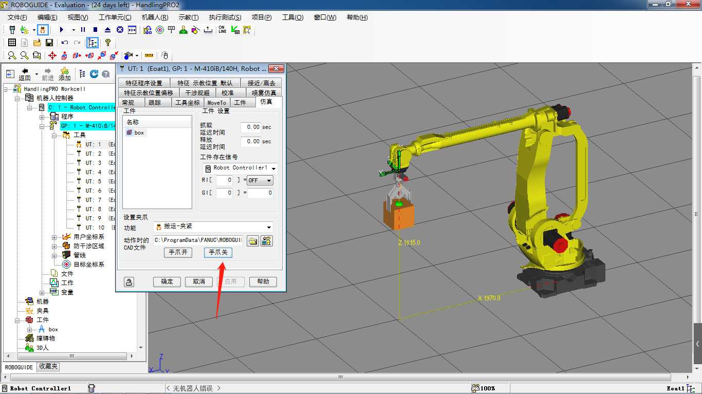Toggle the ON LINE mode icon

click(x=222, y=30)
